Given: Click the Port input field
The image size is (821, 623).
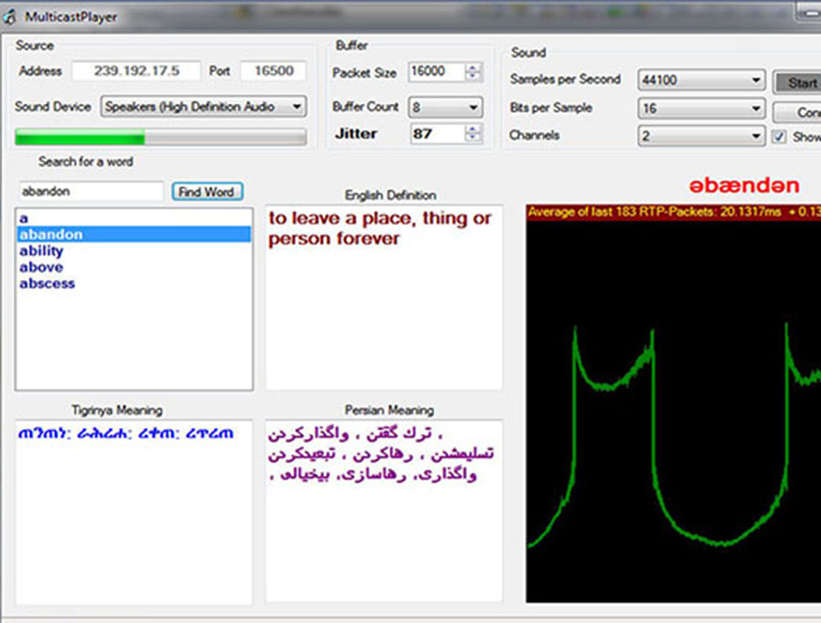Looking at the screenshot, I should tap(274, 70).
